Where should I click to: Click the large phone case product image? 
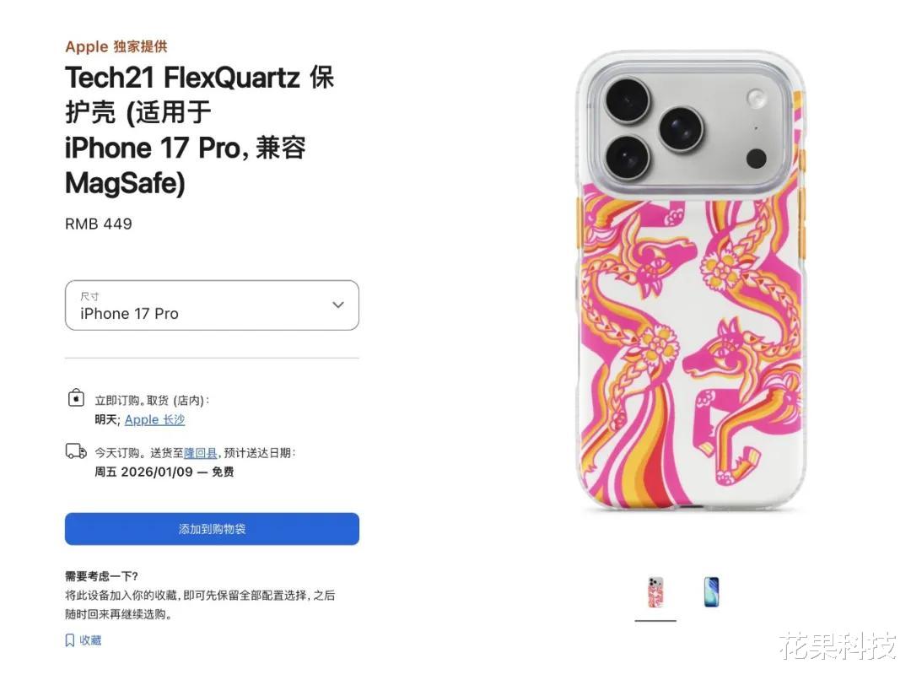tap(691, 281)
